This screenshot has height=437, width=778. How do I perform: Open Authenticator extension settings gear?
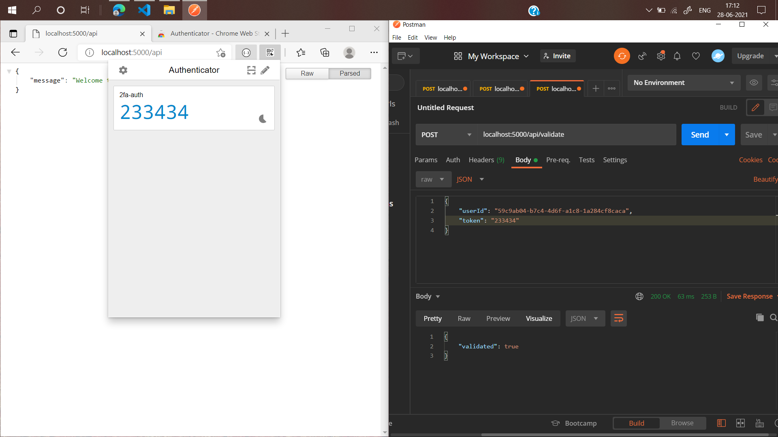tap(123, 70)
